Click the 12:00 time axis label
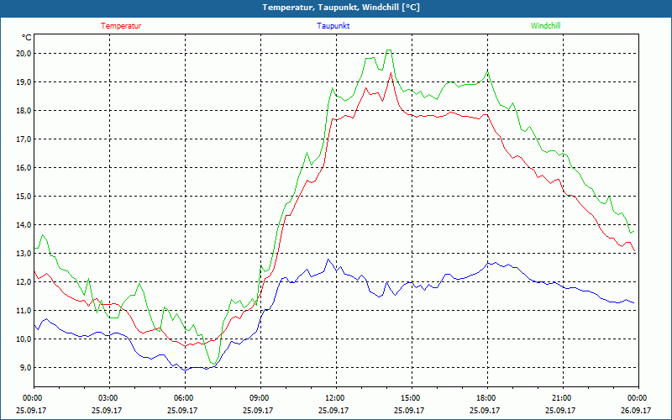 (x=336, y=397)
